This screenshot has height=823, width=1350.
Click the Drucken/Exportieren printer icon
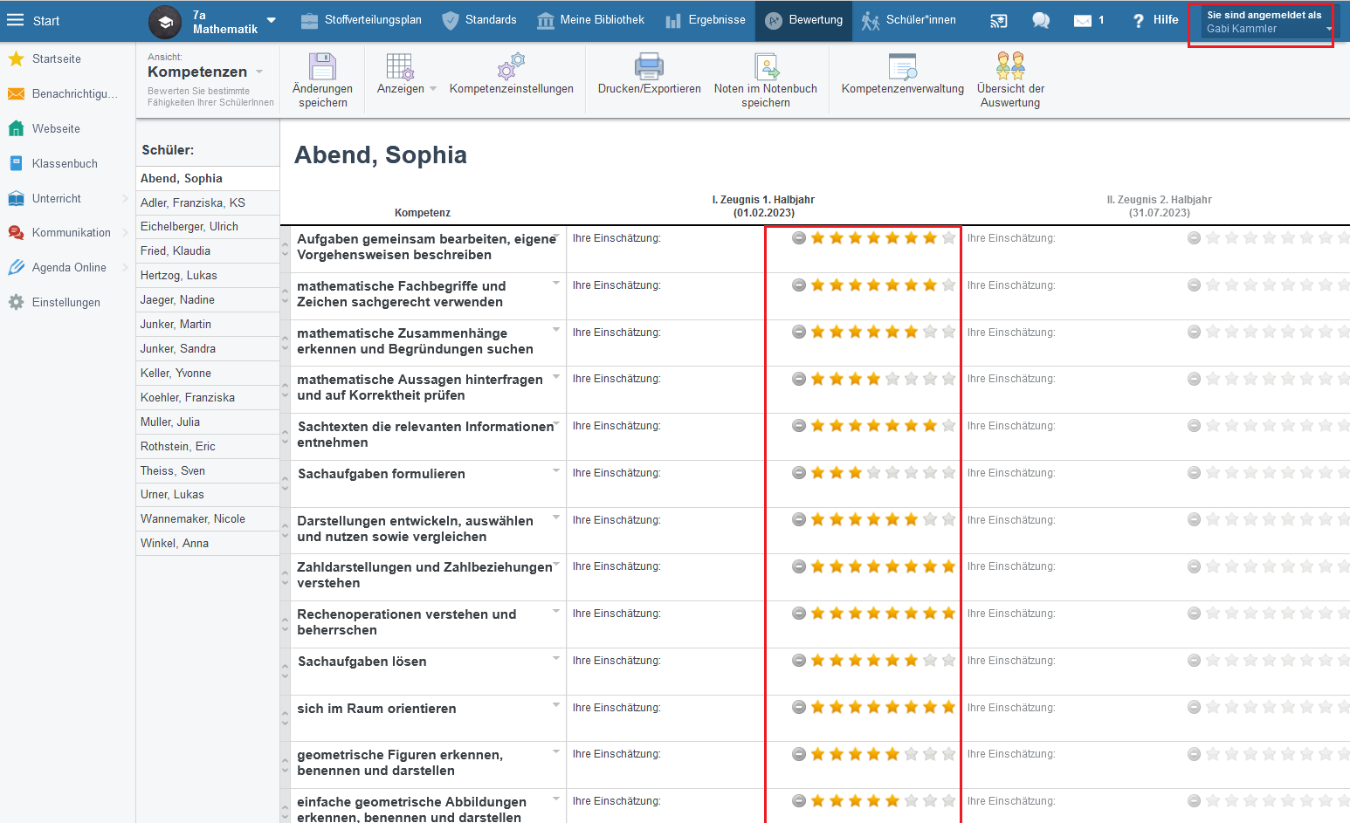pyautogui.click(x=649, y=67)
